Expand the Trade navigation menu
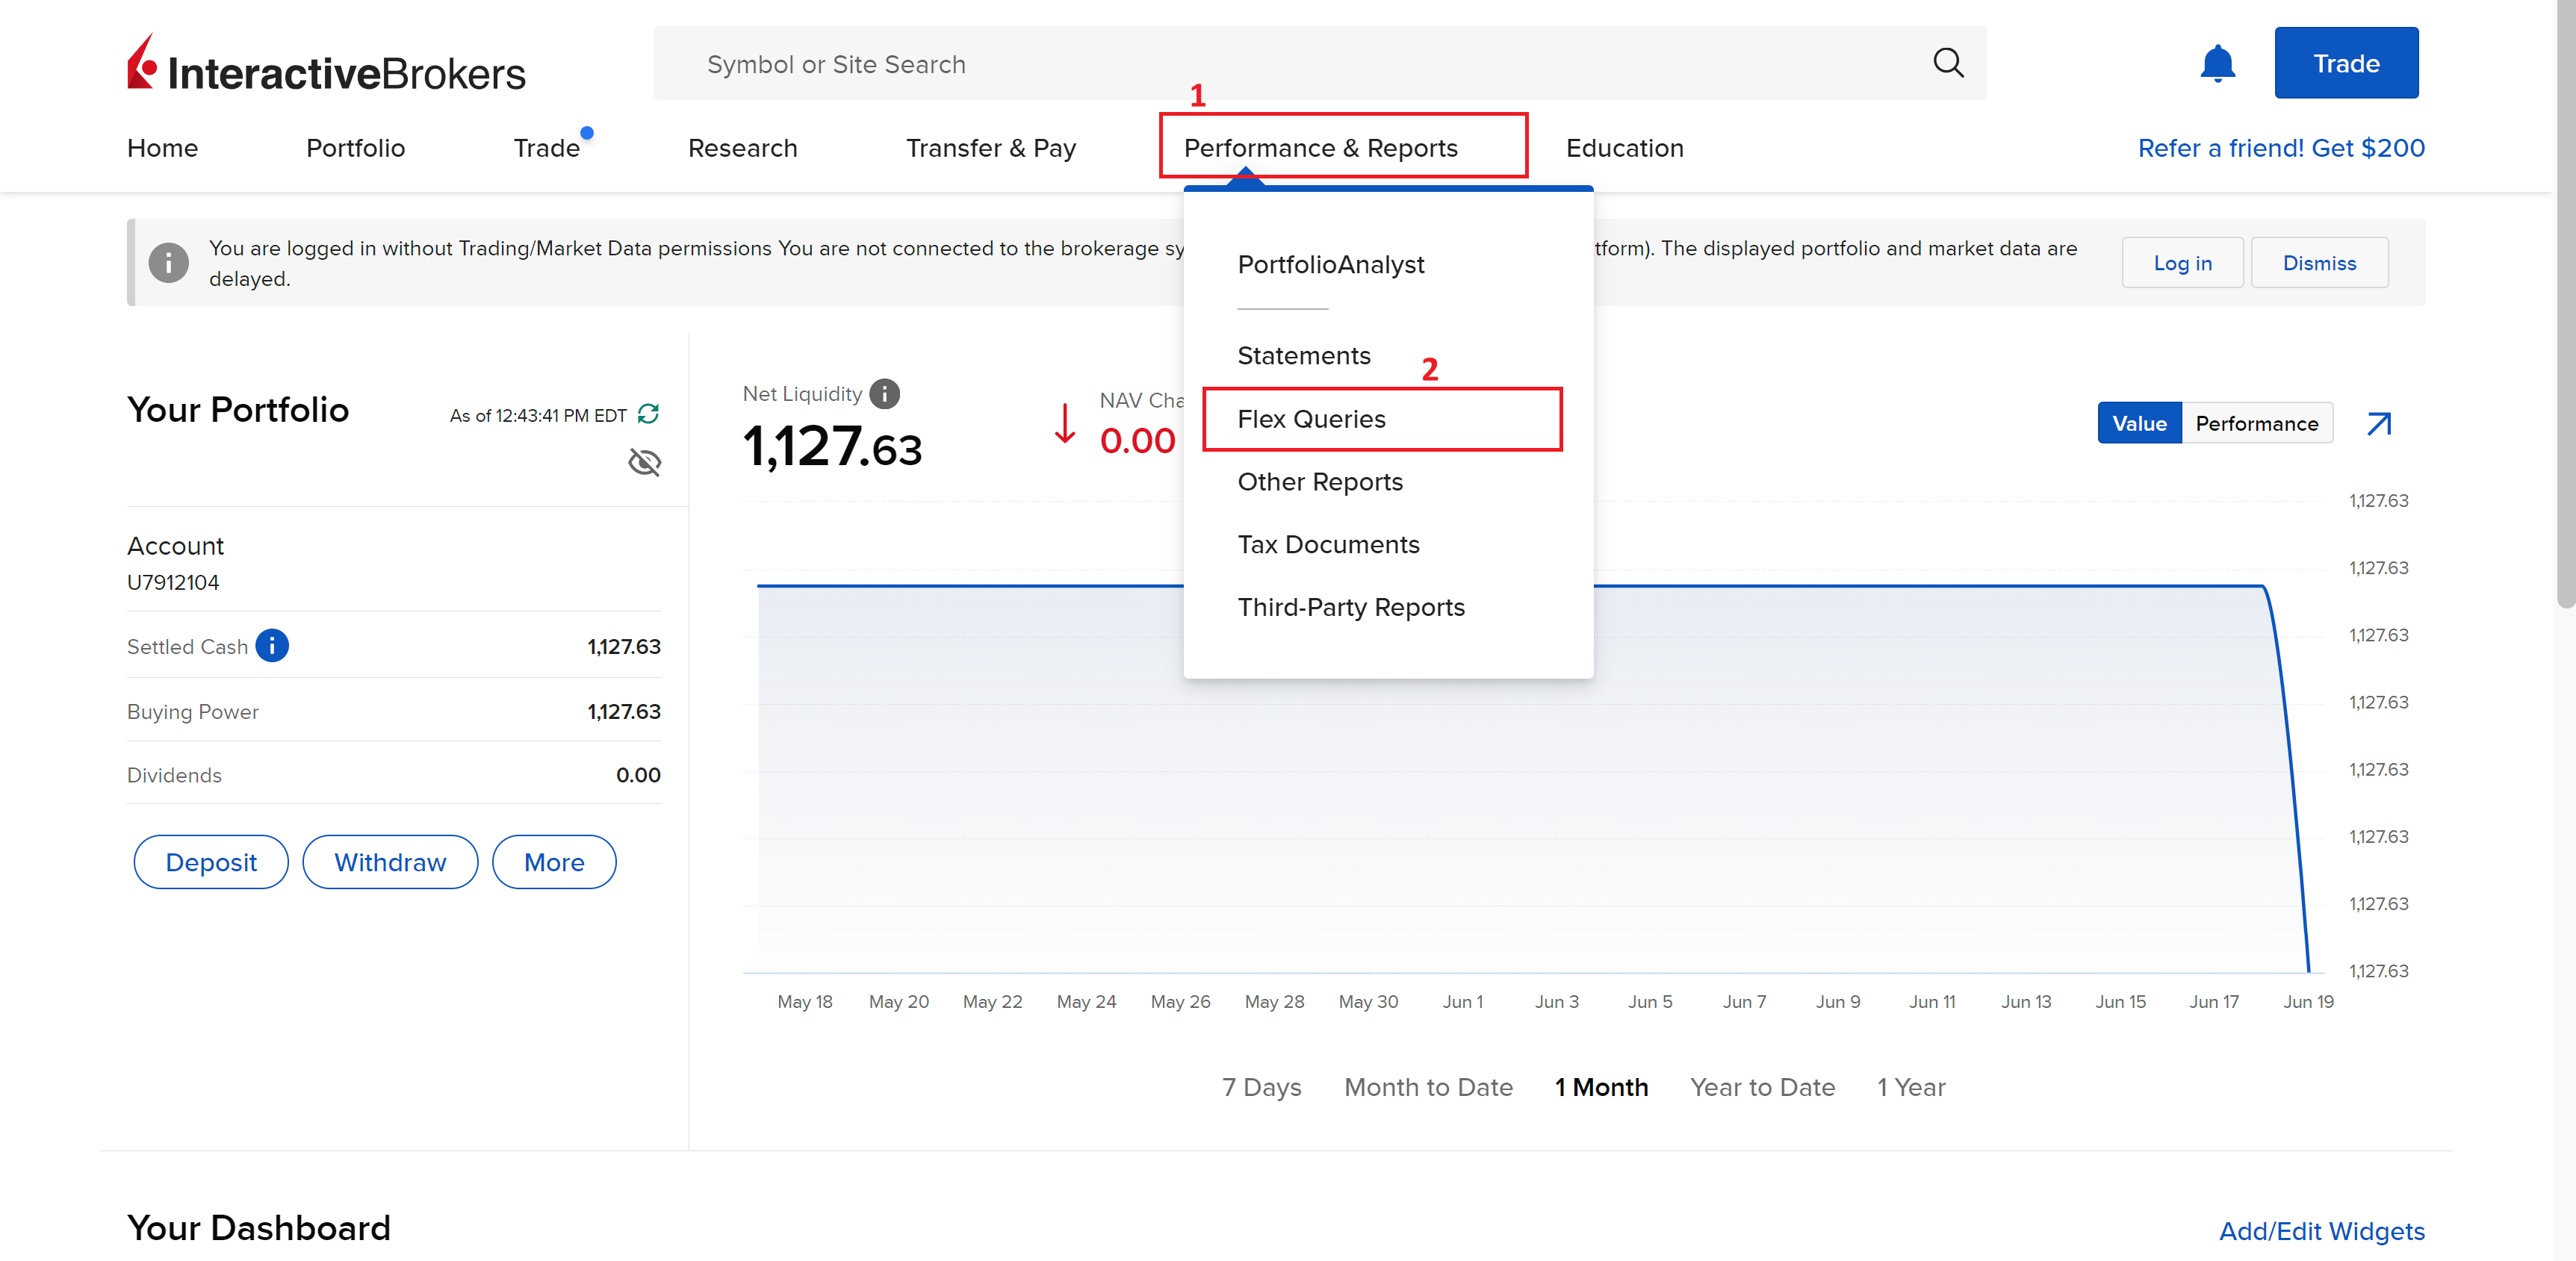Image resolution: width=2576 pixels, height=1261 pixels. coord(546,148)
